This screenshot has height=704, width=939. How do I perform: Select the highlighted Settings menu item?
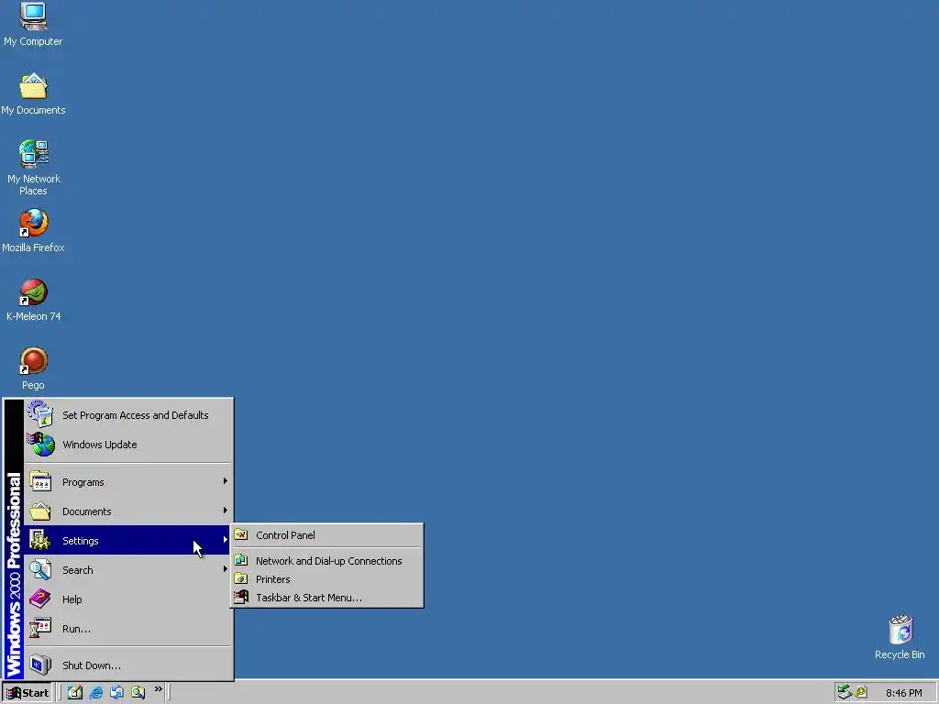[x=127, y=540]
